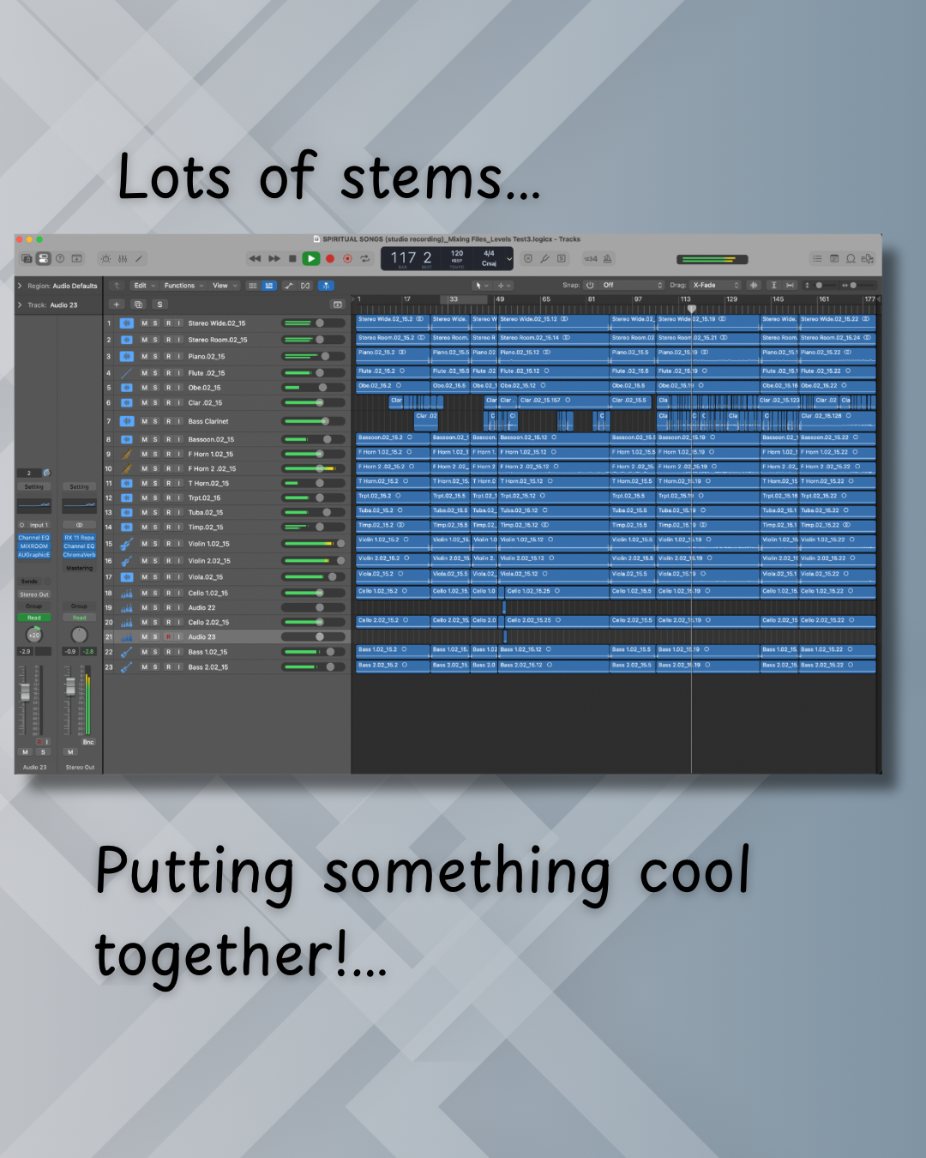This screenshot has width=926, height=1158.
Task: Open the Edit menu in tracks area
Action: [142, 286]
